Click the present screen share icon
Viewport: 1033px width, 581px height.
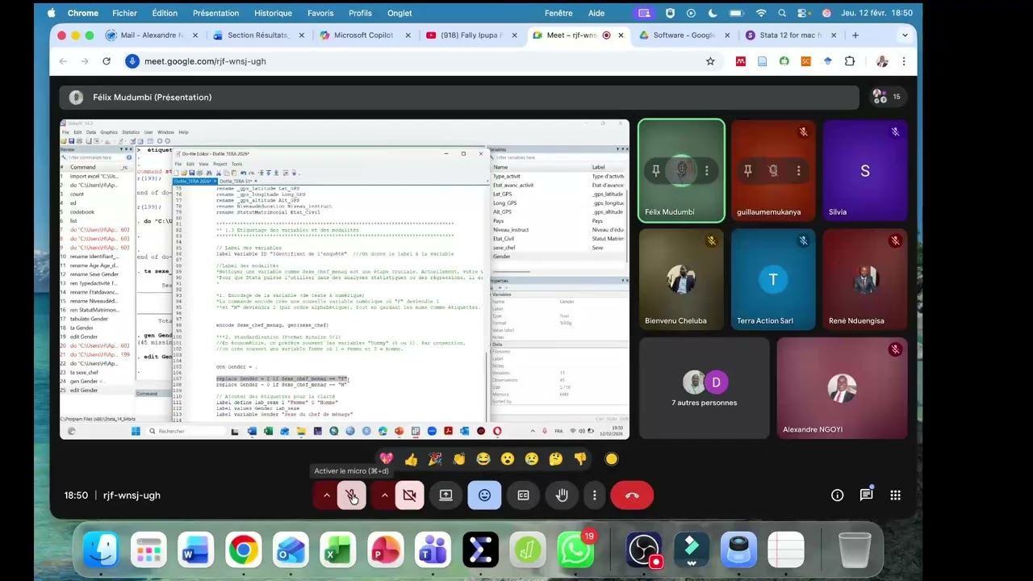coord(445,495)
